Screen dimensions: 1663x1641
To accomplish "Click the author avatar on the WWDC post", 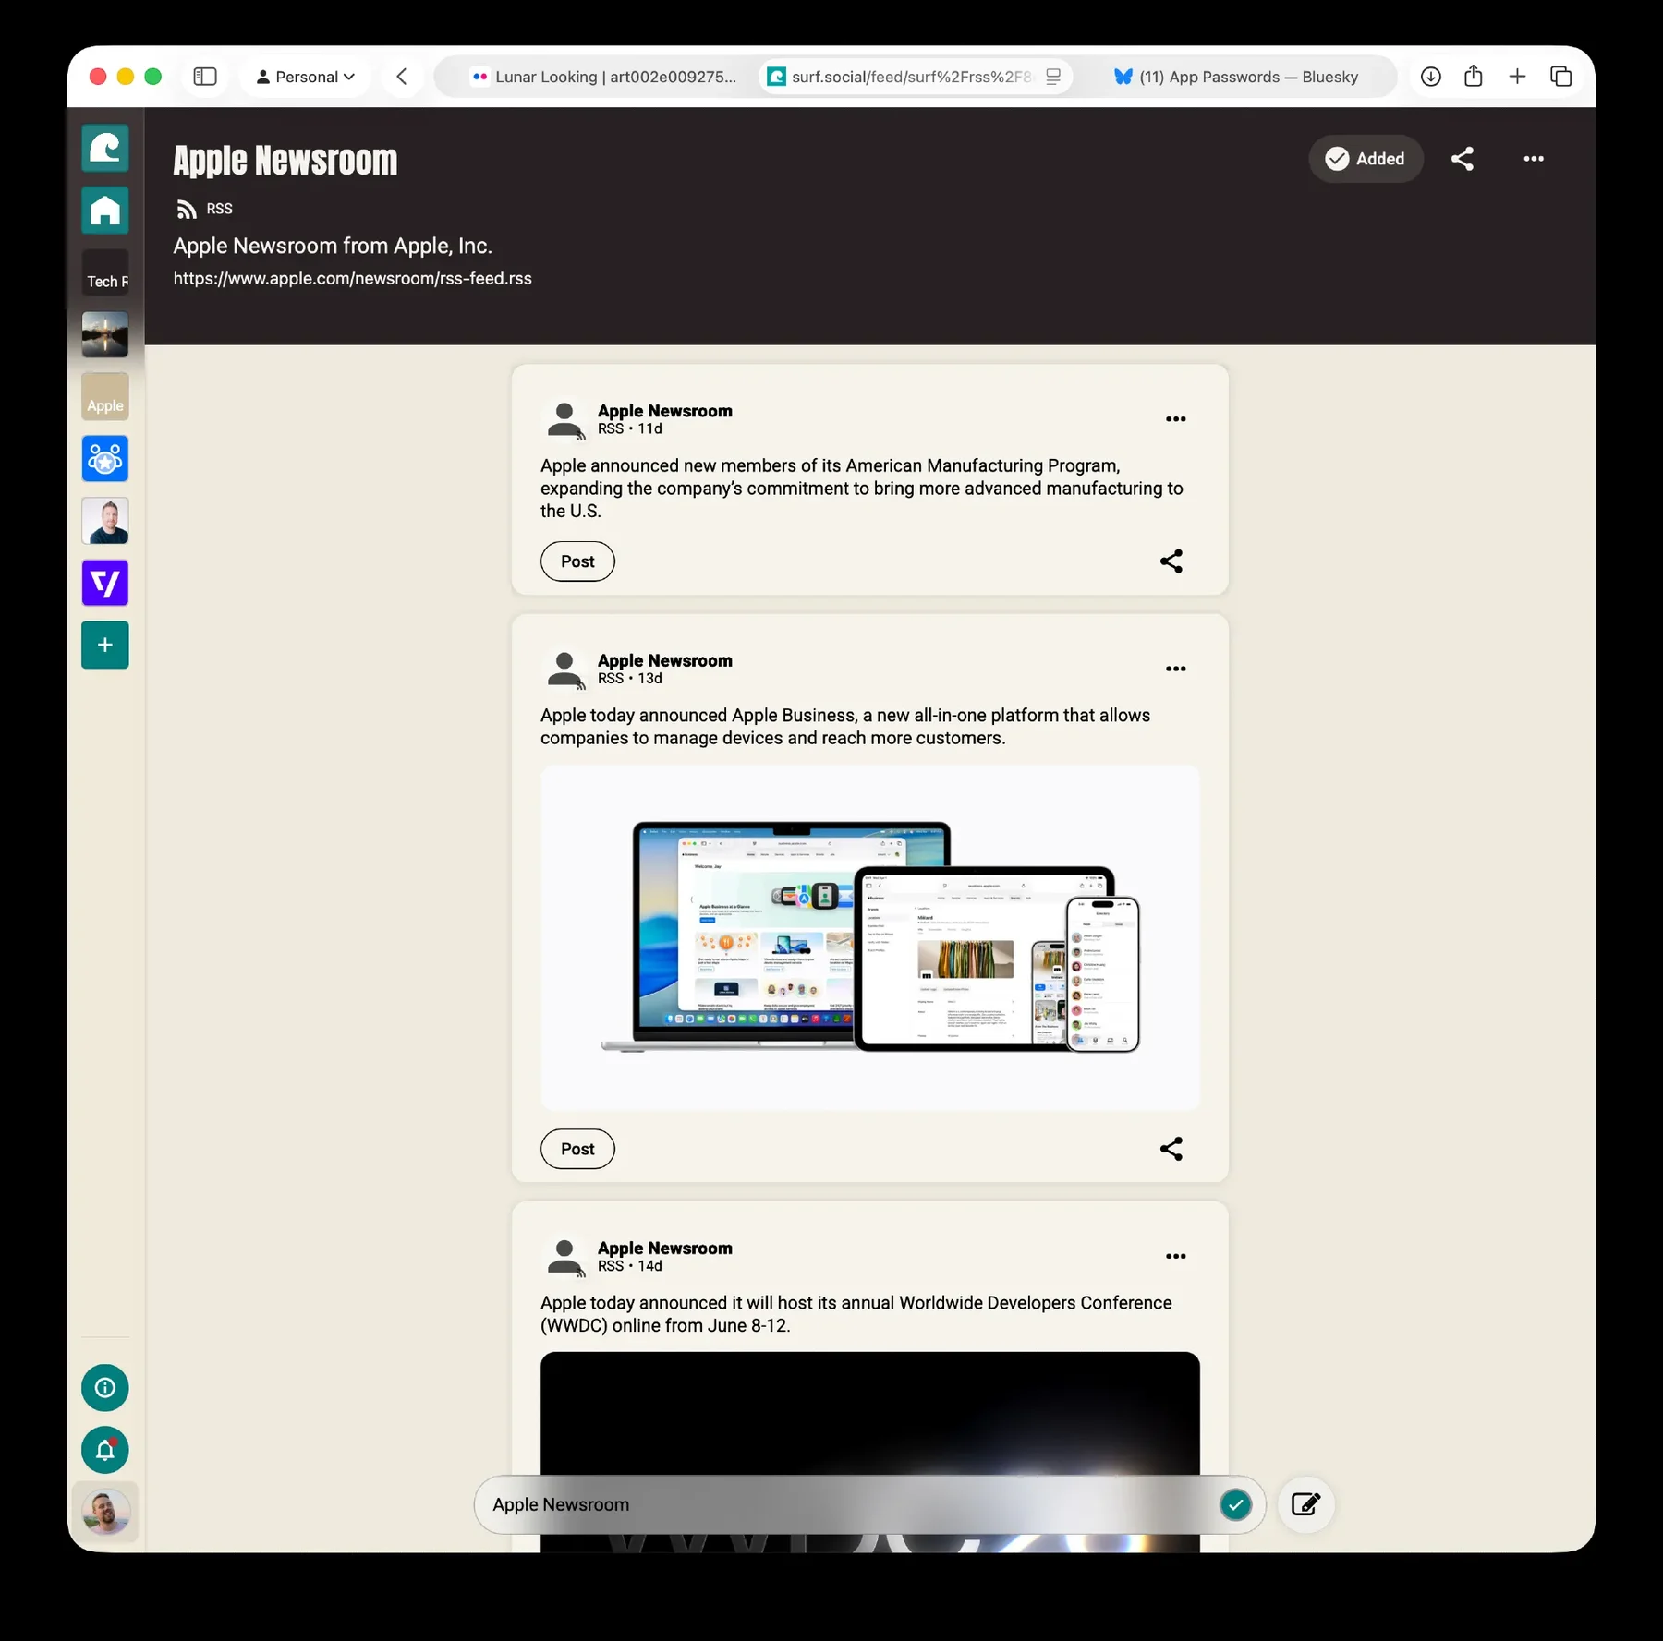I will (564, 1257).
